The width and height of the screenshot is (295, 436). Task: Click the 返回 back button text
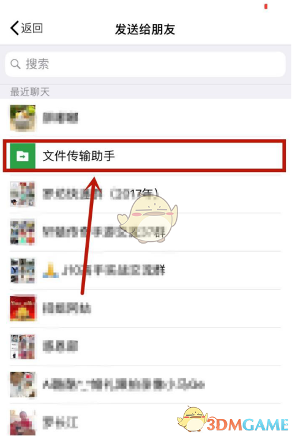32,28
